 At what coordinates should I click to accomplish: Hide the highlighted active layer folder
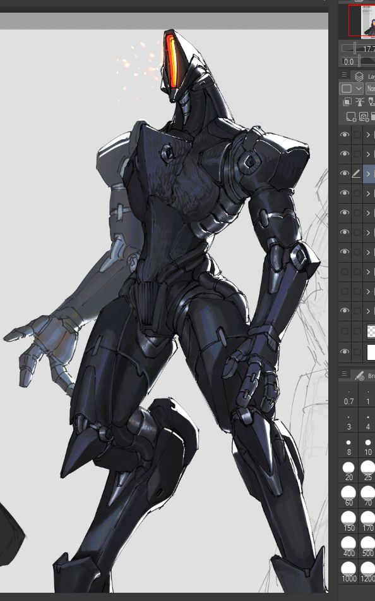345,173
